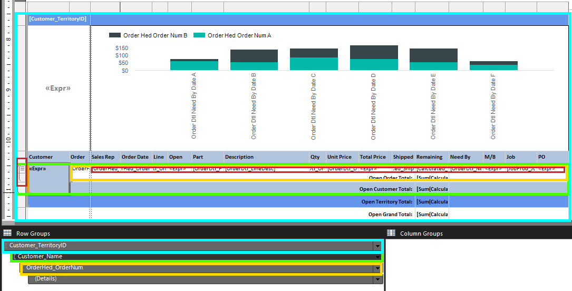This screenshot has width=572, height=291.
Task: Select the Remaining column header
Action: [x=432, y=157]
